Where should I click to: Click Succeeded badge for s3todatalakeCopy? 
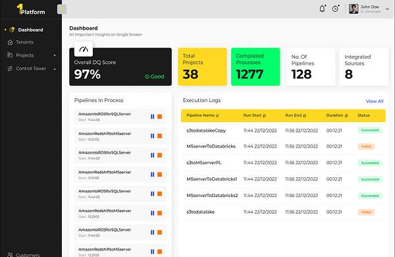point(370,130)
